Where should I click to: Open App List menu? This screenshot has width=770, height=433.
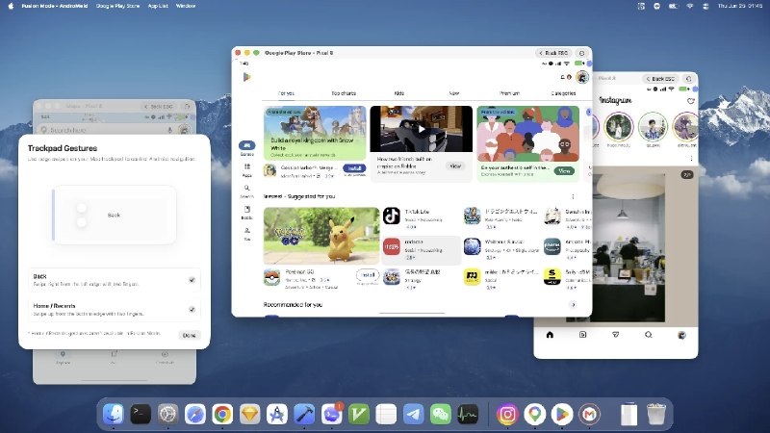(x=158, y=6)
